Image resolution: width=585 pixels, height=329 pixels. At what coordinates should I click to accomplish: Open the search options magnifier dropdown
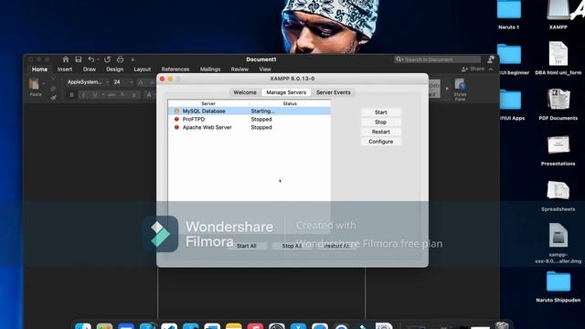399,59
